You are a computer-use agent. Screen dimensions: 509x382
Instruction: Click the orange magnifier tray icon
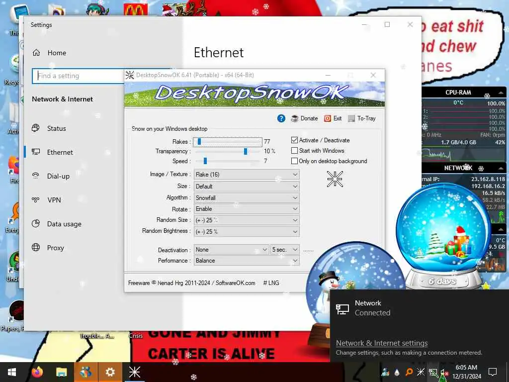[x=409, y=372]
